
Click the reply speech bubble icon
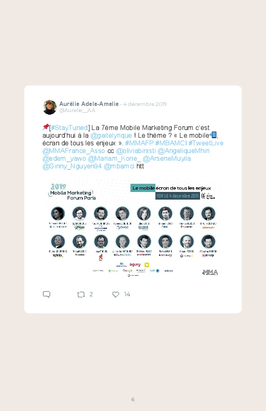tap(47, 294)
